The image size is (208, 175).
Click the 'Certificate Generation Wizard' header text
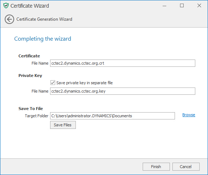pyautogui.click(x=44, y=19)
